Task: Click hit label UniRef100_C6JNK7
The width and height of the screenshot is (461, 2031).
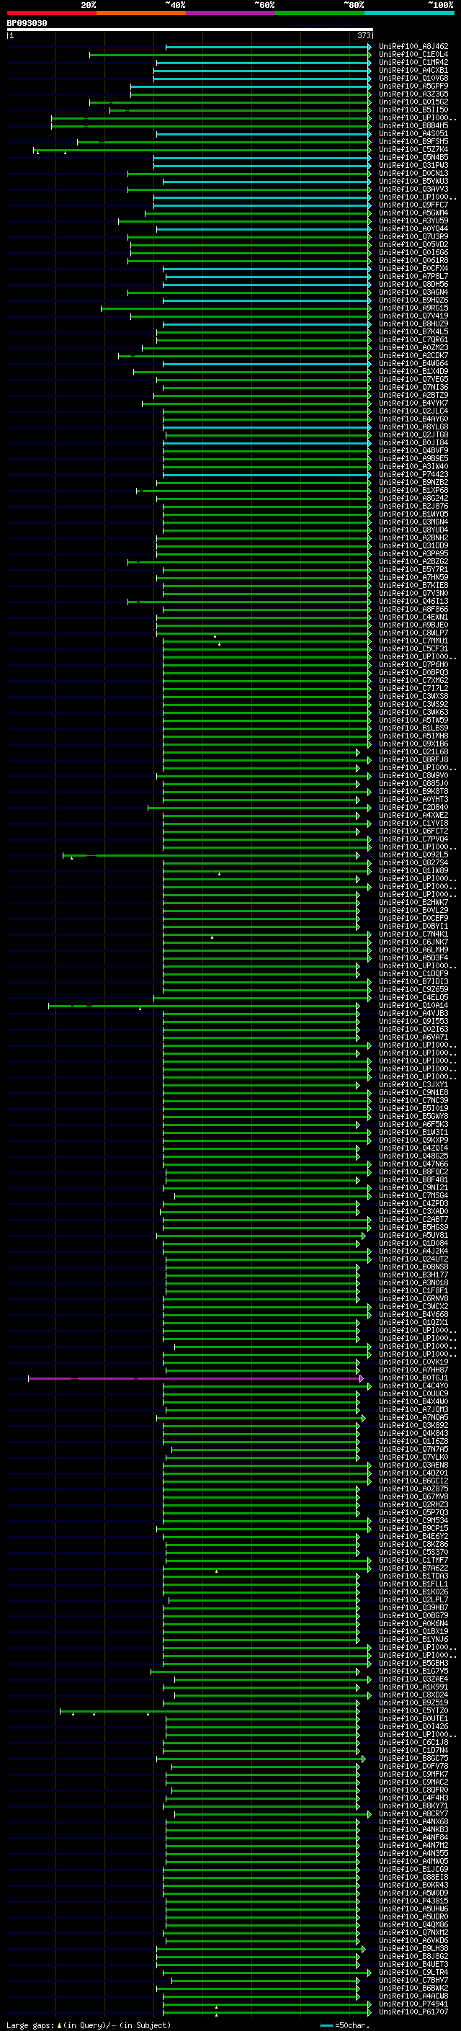Action: (413, 942)
